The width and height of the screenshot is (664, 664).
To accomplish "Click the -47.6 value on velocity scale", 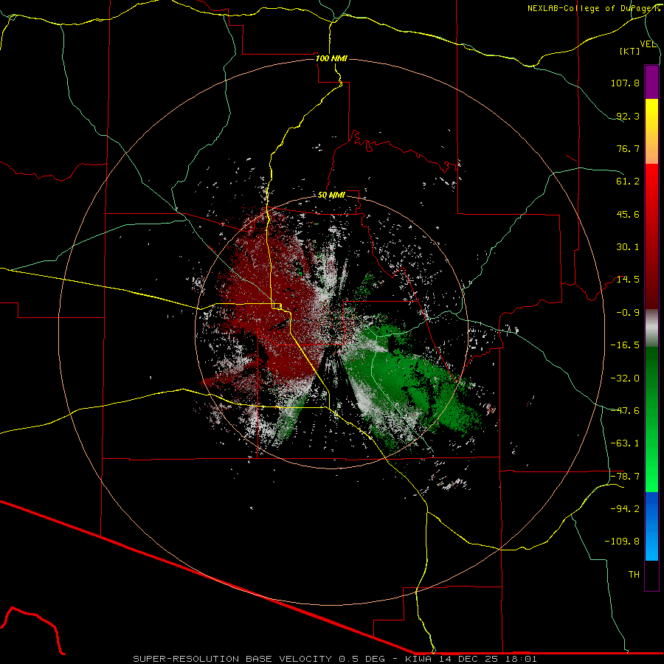I will pos(625,411).
